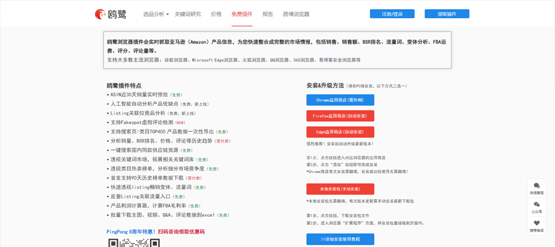Click text 透视类目热卖榜单

(x=132, y=169)
